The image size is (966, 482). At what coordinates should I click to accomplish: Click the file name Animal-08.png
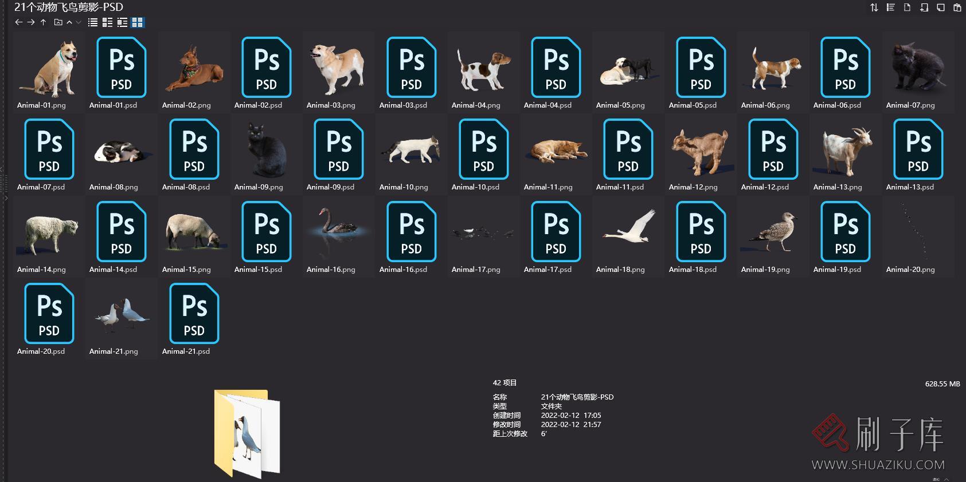click(114, 187)
